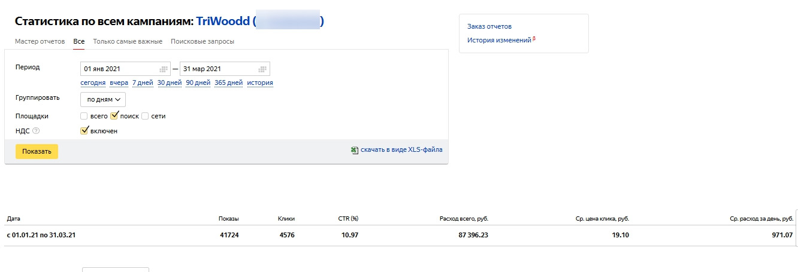The width and height of the screenshot is (798, 272).
Task: Set the period to '30 дней'
Action: pyautogui.click(x=170, y=83)
